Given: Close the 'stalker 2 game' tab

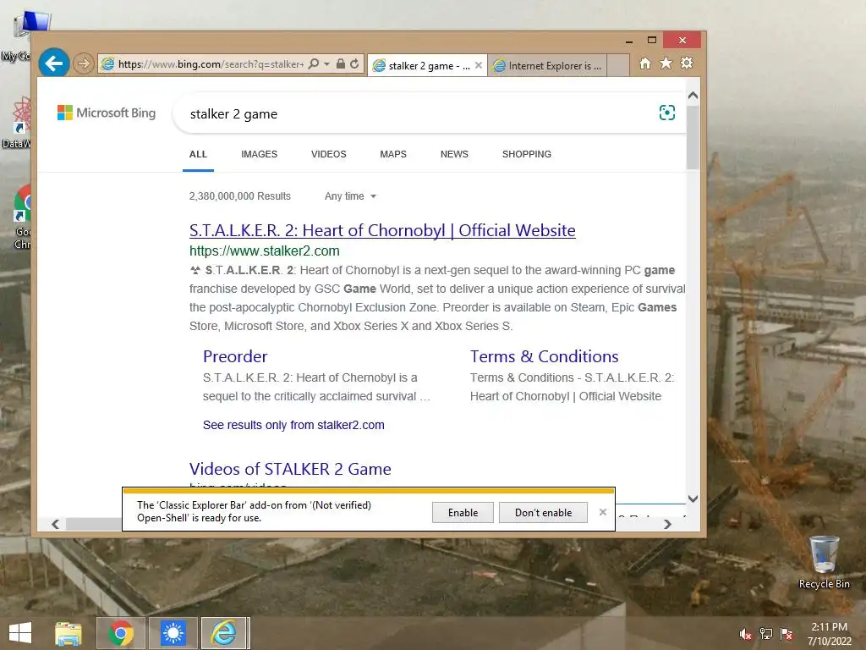Looking at the screenshot, I should (479, 65).
